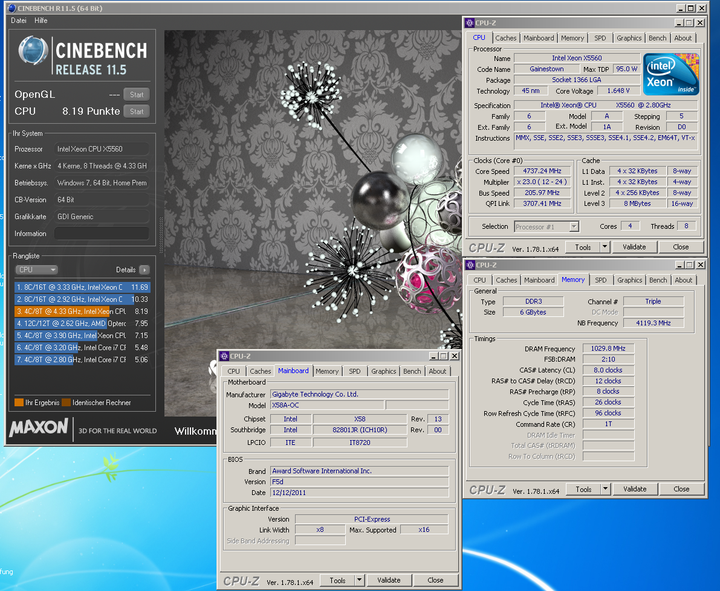Image resolution: width=720 pixels, height=591 pixels.
Task: Select ranking row 12C/12T @ 2.62 GHz AMD Opteron
Action: pyautogui.click(x=83, y=323)
